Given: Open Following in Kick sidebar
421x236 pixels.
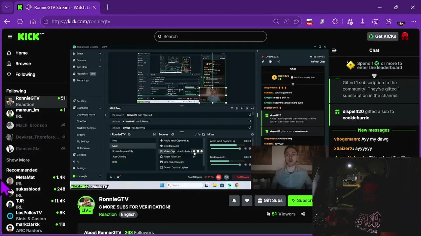Looking at the screenshot, I should [x=25, y=74].
